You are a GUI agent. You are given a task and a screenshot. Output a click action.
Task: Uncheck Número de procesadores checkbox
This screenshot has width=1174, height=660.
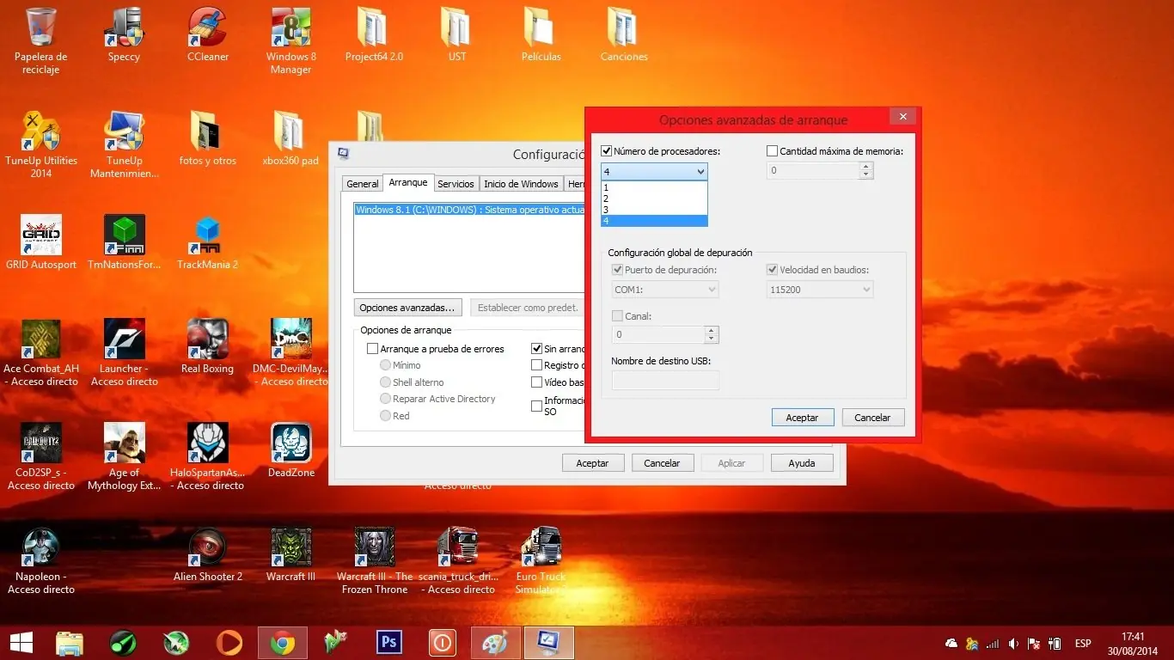coord(607,151)
